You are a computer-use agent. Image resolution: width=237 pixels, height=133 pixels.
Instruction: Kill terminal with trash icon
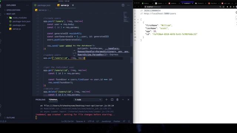click(x=117, y=100)
